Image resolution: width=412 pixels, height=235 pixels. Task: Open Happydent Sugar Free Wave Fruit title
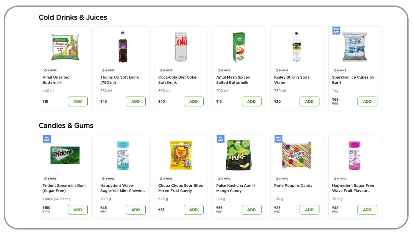click(353, 188)
